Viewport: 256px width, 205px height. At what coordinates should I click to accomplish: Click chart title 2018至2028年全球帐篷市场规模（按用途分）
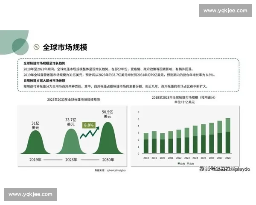[183, 98]
